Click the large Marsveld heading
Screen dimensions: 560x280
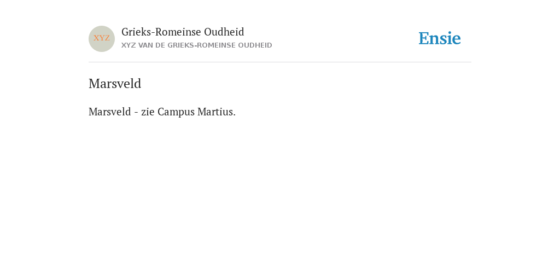click(x=115, y=84)
